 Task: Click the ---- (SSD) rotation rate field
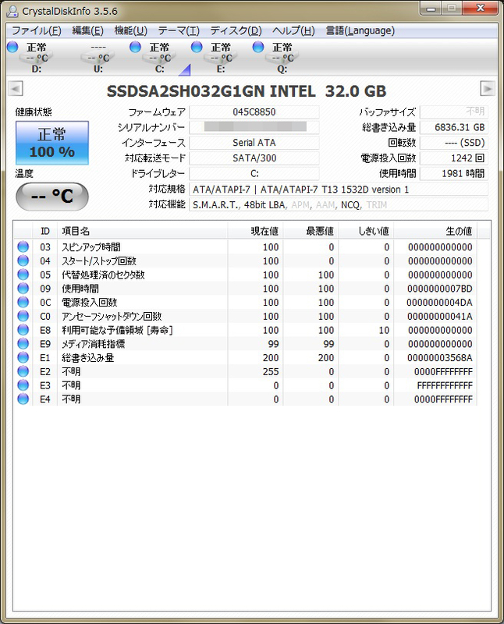454,143
